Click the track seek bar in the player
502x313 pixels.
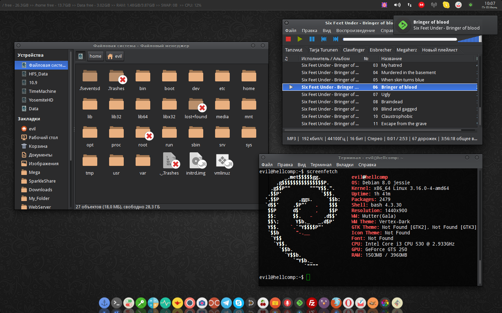pos(400,39)
